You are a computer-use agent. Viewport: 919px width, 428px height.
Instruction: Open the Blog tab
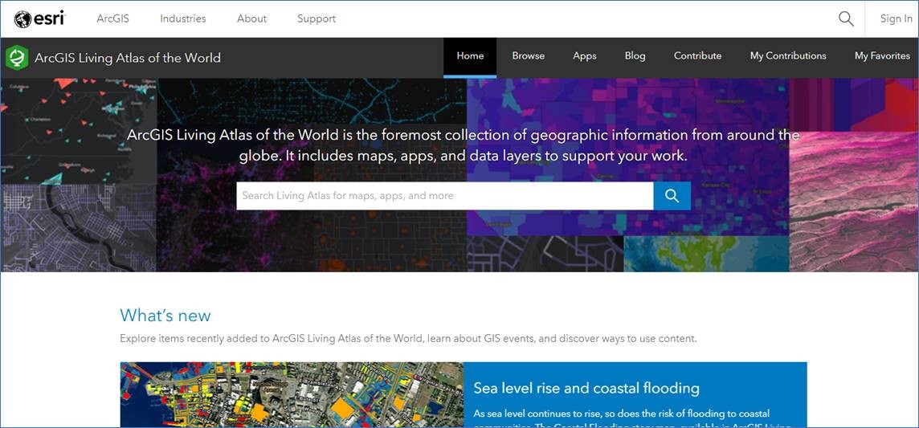[x=635, y=56]
